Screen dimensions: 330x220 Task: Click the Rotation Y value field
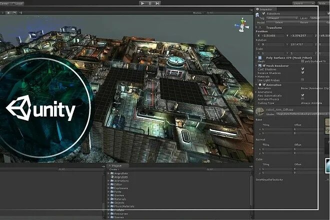click(x=301, y=44)
